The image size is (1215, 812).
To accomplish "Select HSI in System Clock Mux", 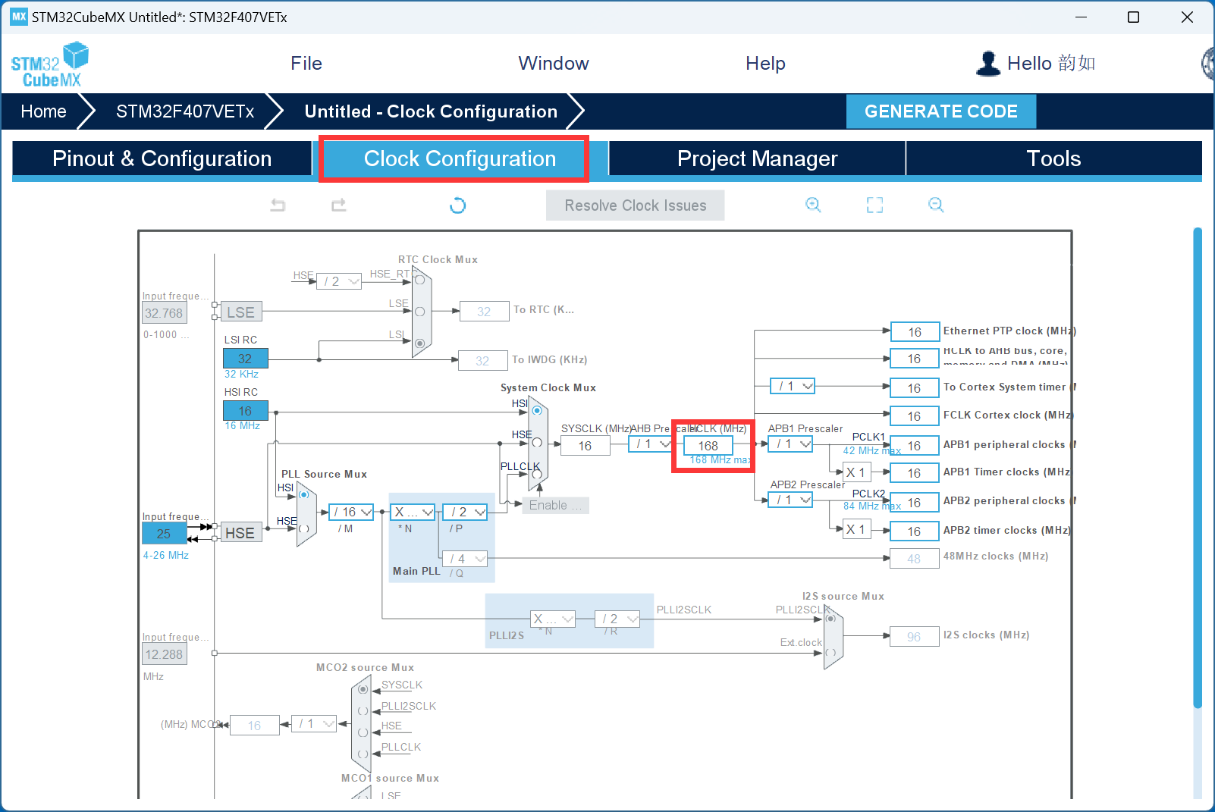I will pyautogui.click(x=537, y=410).
